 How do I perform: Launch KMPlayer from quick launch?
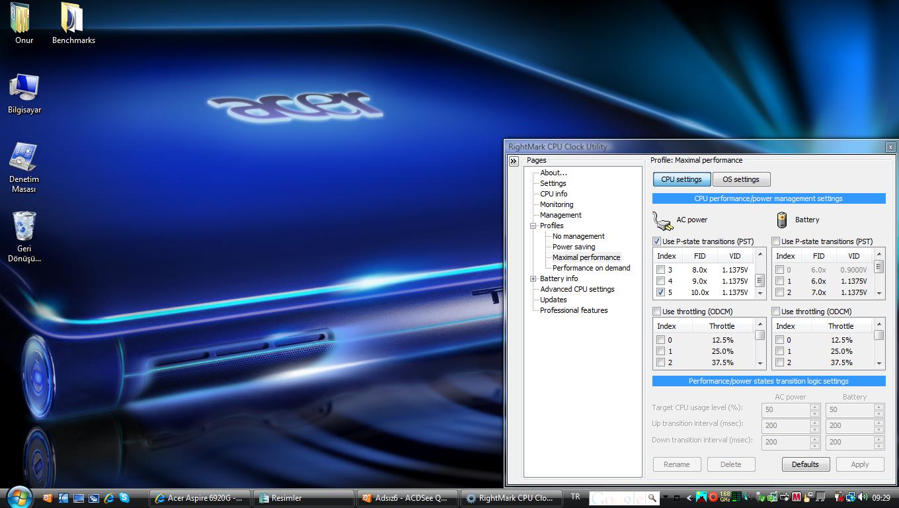coord(63,498)
